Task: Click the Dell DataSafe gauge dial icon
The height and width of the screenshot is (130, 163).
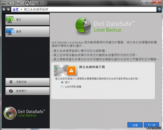Action: pyautogui.click(x=10, y=113)
